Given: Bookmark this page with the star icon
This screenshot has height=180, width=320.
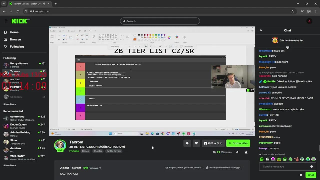Looking at the screenshot, I should tap(292, 11).
